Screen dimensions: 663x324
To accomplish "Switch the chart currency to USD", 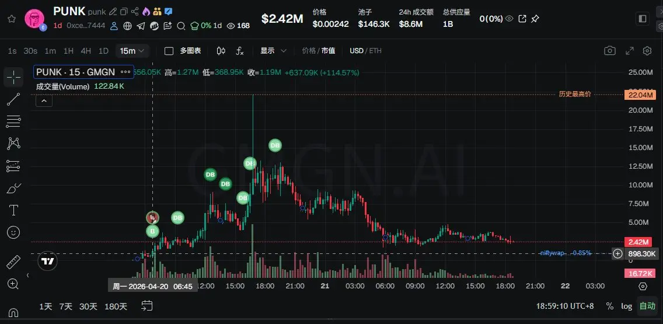I will coord(357,51).
